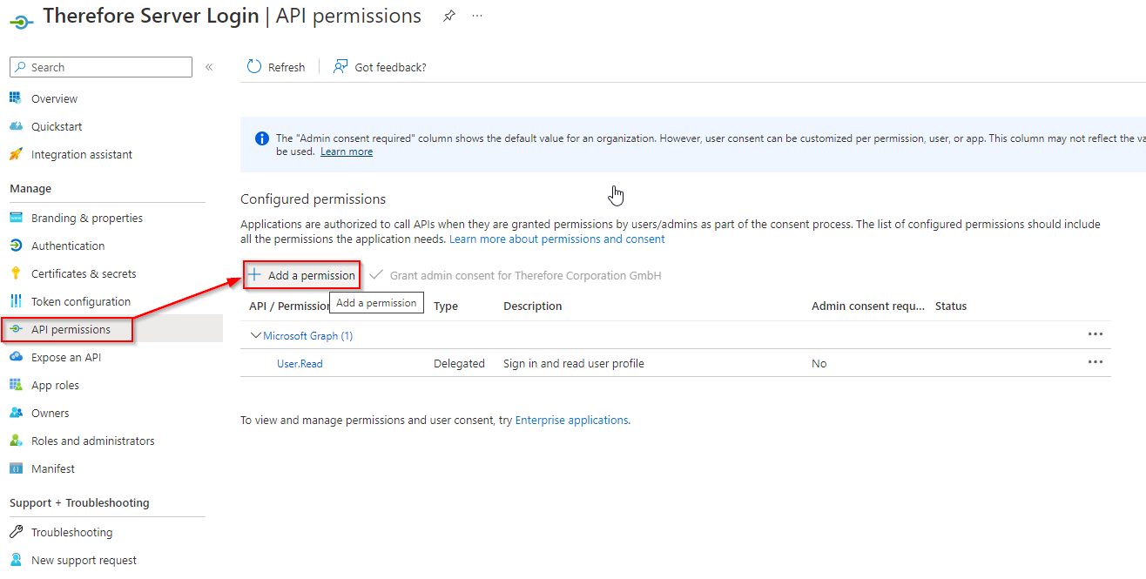Click the Branding & properties icon
The width and height of the screenshot is (1146, 579).
pos(16,218)
